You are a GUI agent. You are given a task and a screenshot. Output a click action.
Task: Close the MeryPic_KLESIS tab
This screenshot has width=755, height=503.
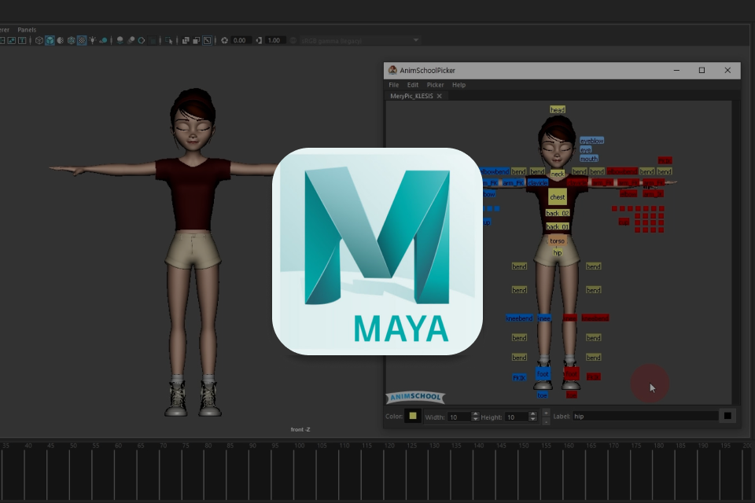pos(439,96)
